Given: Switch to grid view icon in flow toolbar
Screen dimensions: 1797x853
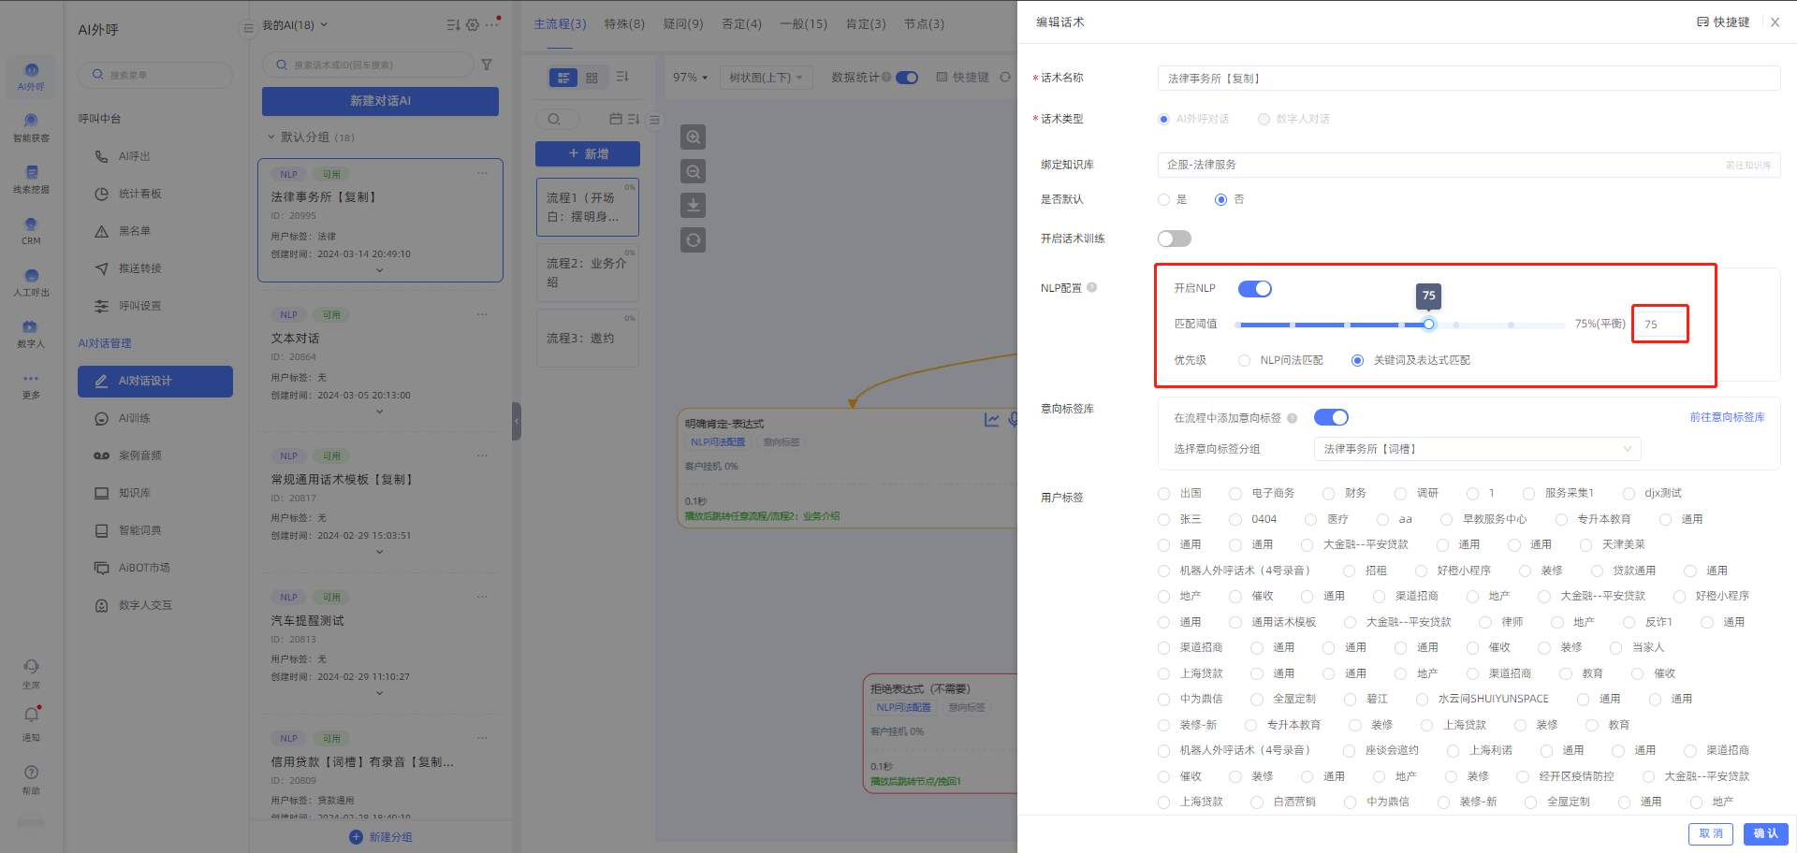Looking at the screenshot, I should click(x=592, y=78).
